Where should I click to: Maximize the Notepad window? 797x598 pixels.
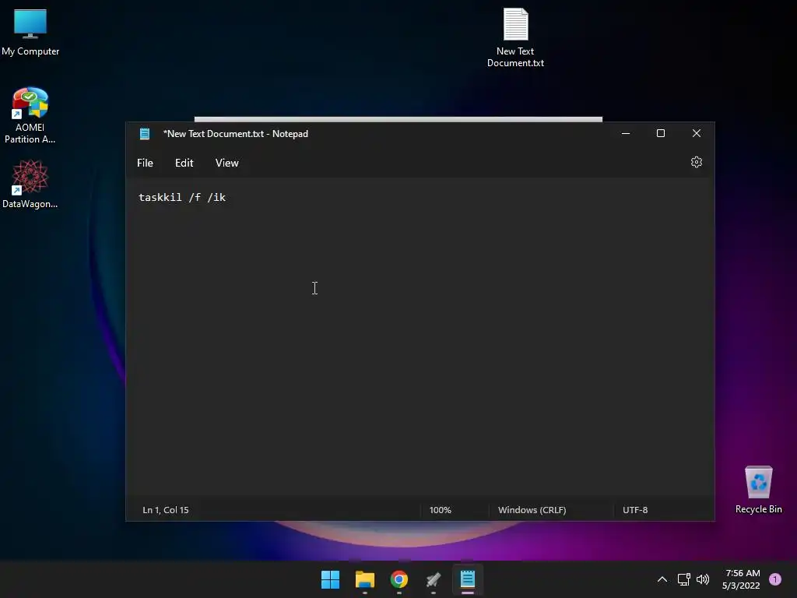(x=661, y=133)
